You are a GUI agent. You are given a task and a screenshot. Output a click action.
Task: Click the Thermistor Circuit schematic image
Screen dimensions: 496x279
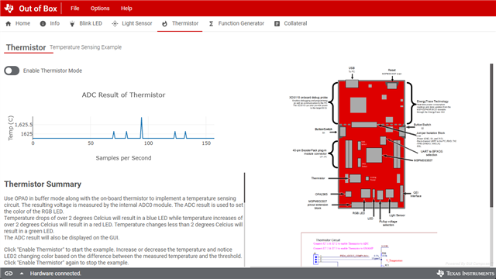tap(369, 250)
